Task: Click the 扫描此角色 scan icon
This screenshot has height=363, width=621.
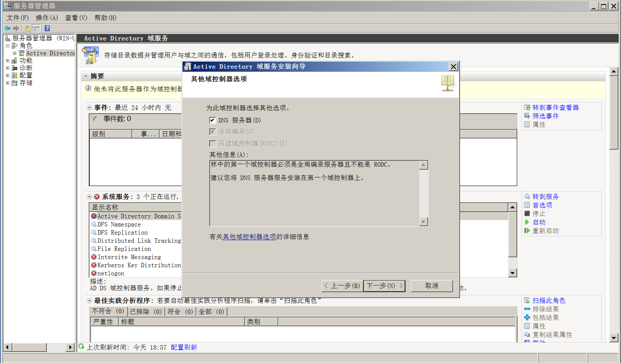Action: pos(527,300)
